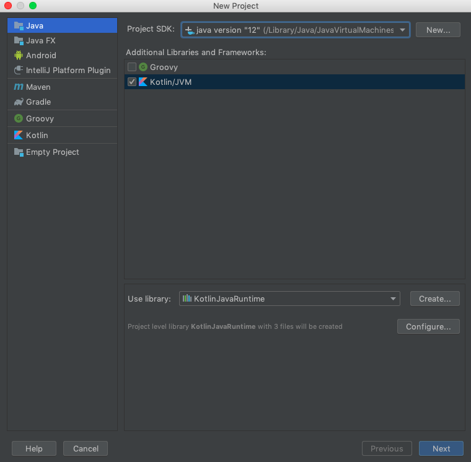The width and height of the screenshot is (471, 462).
Task: Click the Next button
Action: pos(441,448)
